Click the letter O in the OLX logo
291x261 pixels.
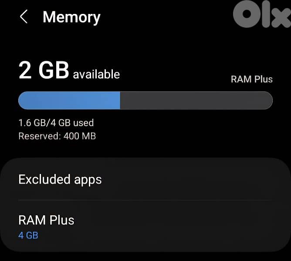click(247, 14)
